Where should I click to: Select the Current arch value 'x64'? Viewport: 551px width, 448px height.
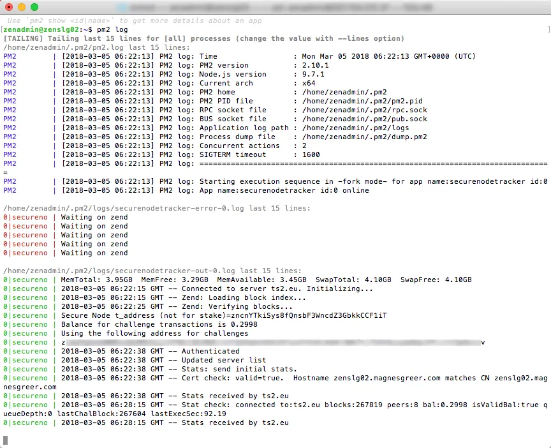click(x=309, y=84)
